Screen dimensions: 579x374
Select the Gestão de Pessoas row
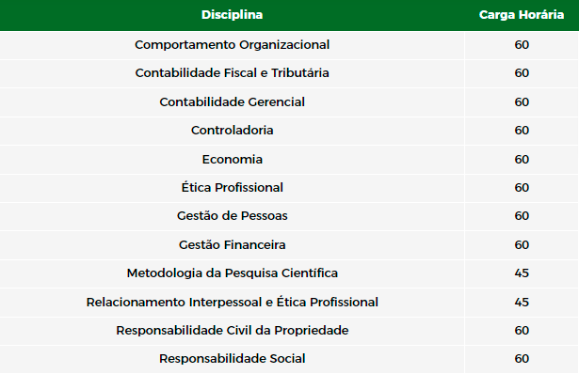(290, 216)
